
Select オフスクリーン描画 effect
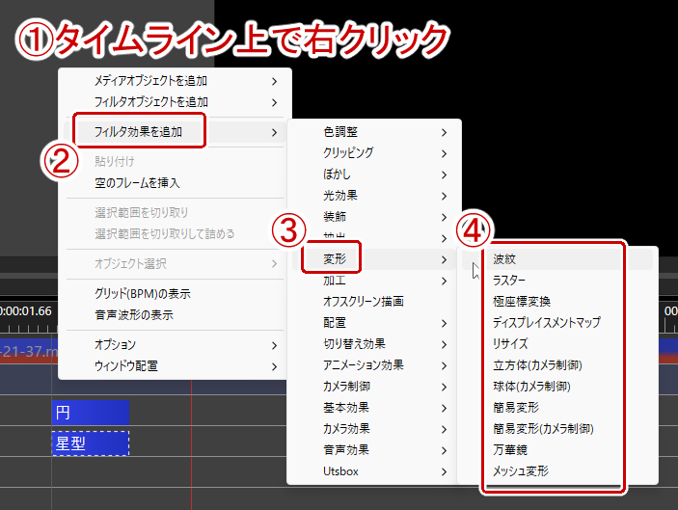coord(374,302)
